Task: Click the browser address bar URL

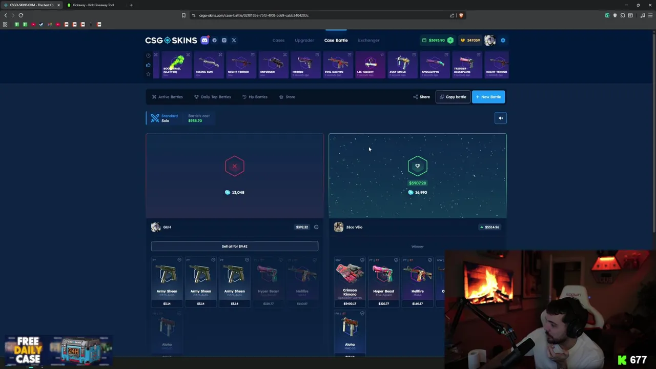Action: point(254,15)
